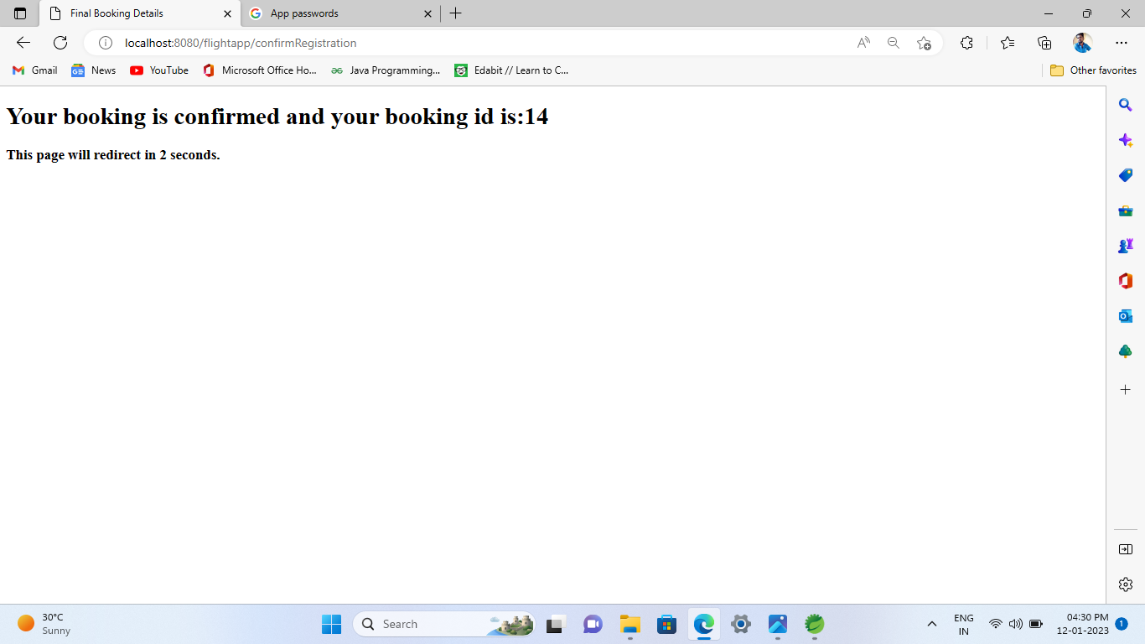
Task: Open sidebar Search icon
Action: [1126, 105]
